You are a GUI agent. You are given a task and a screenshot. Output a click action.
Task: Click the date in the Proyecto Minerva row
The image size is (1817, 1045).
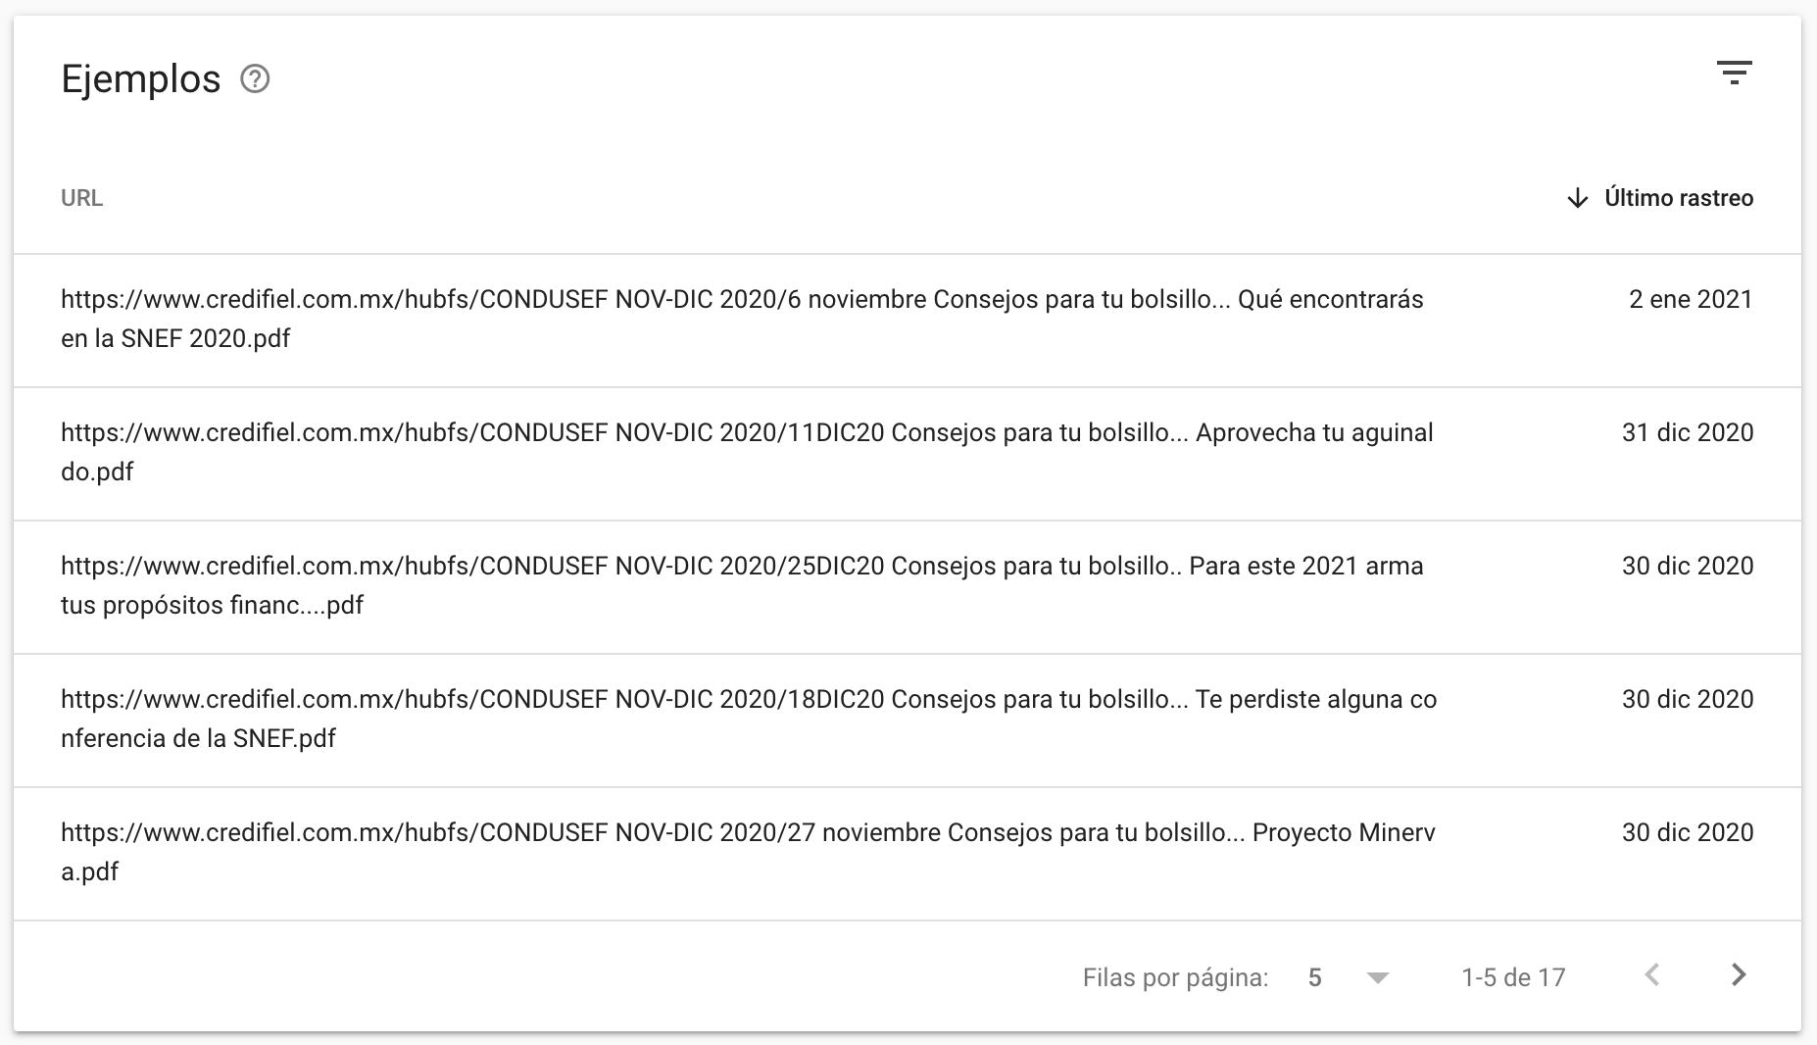pos(1687,832)
